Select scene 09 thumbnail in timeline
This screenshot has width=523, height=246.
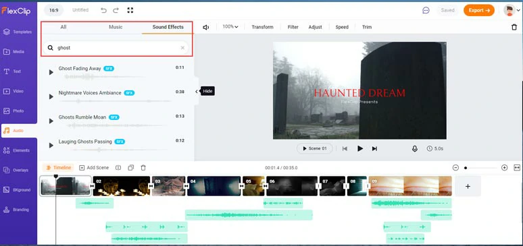410,186
